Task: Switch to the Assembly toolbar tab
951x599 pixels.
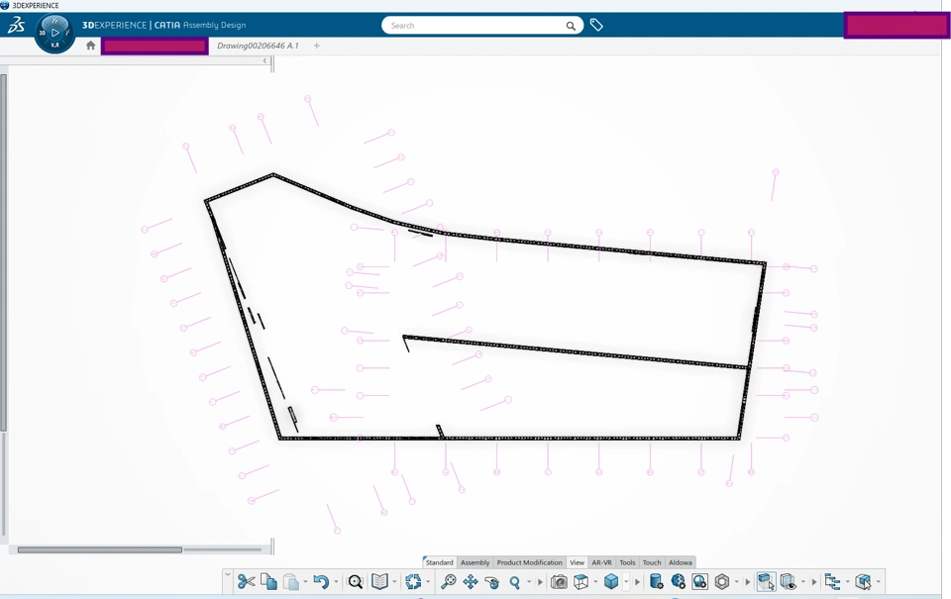Action: click(475, 562)
